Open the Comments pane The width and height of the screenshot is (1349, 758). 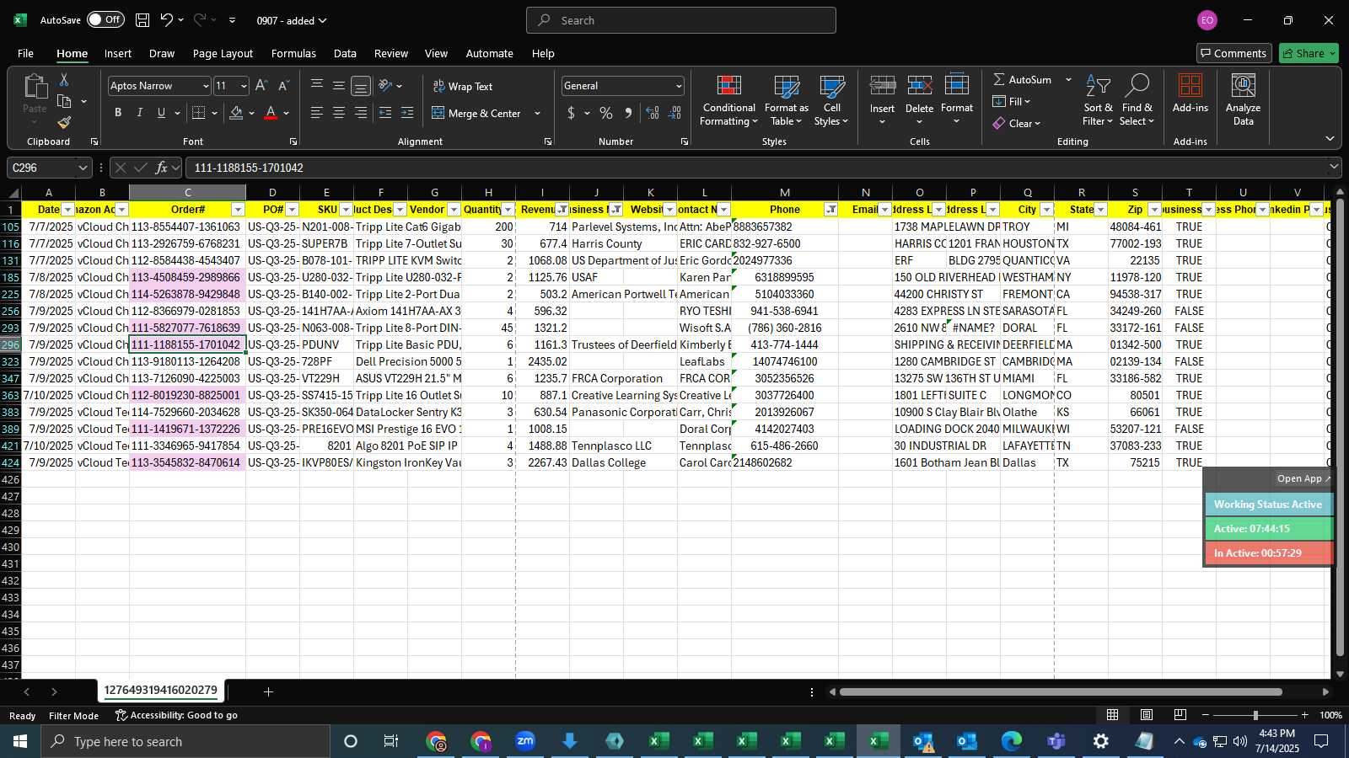tap(1233, 53)
